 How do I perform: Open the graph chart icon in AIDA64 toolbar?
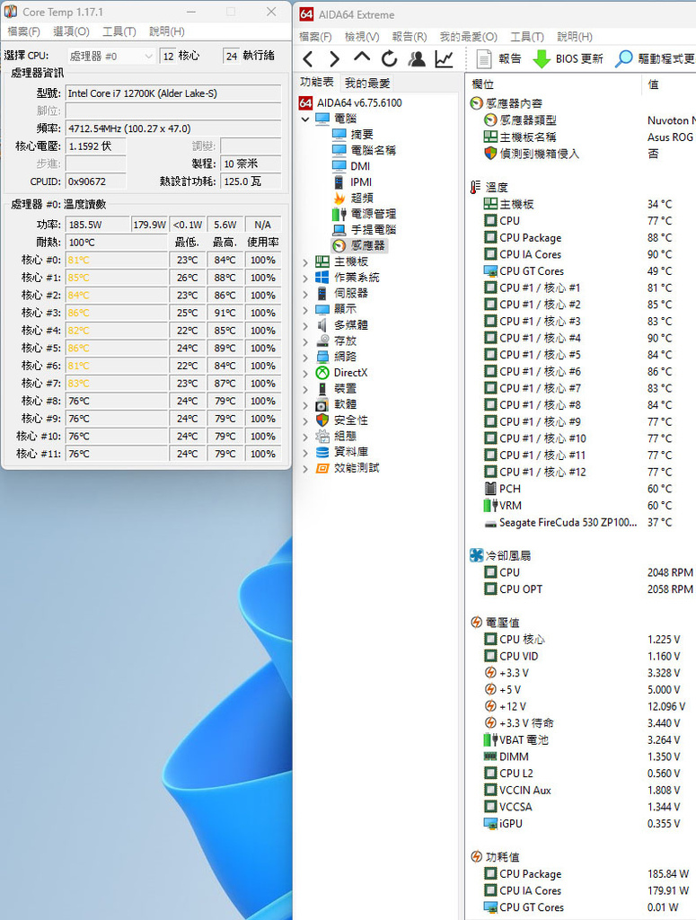click(x=444, y=58)
